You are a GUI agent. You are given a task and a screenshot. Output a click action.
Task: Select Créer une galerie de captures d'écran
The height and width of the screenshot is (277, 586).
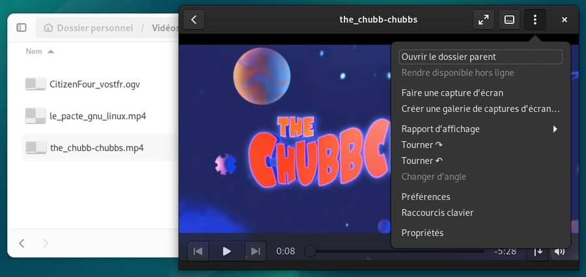(481, 109)
